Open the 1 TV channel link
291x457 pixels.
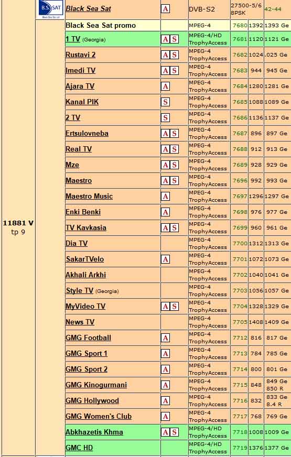[72, 39]
